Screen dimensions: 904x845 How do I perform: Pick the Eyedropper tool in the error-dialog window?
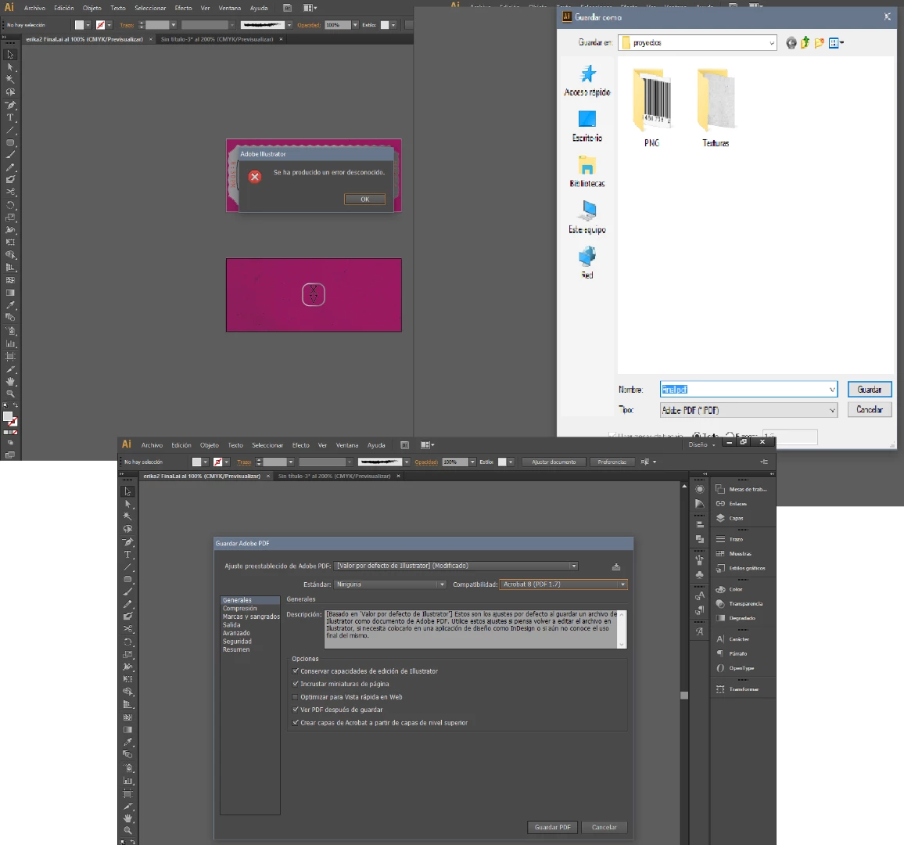[x=10, y=305]
